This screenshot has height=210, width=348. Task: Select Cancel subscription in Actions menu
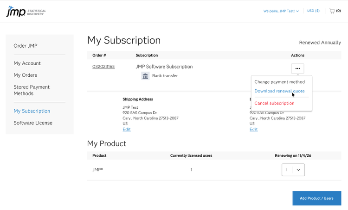coord(274,103)
